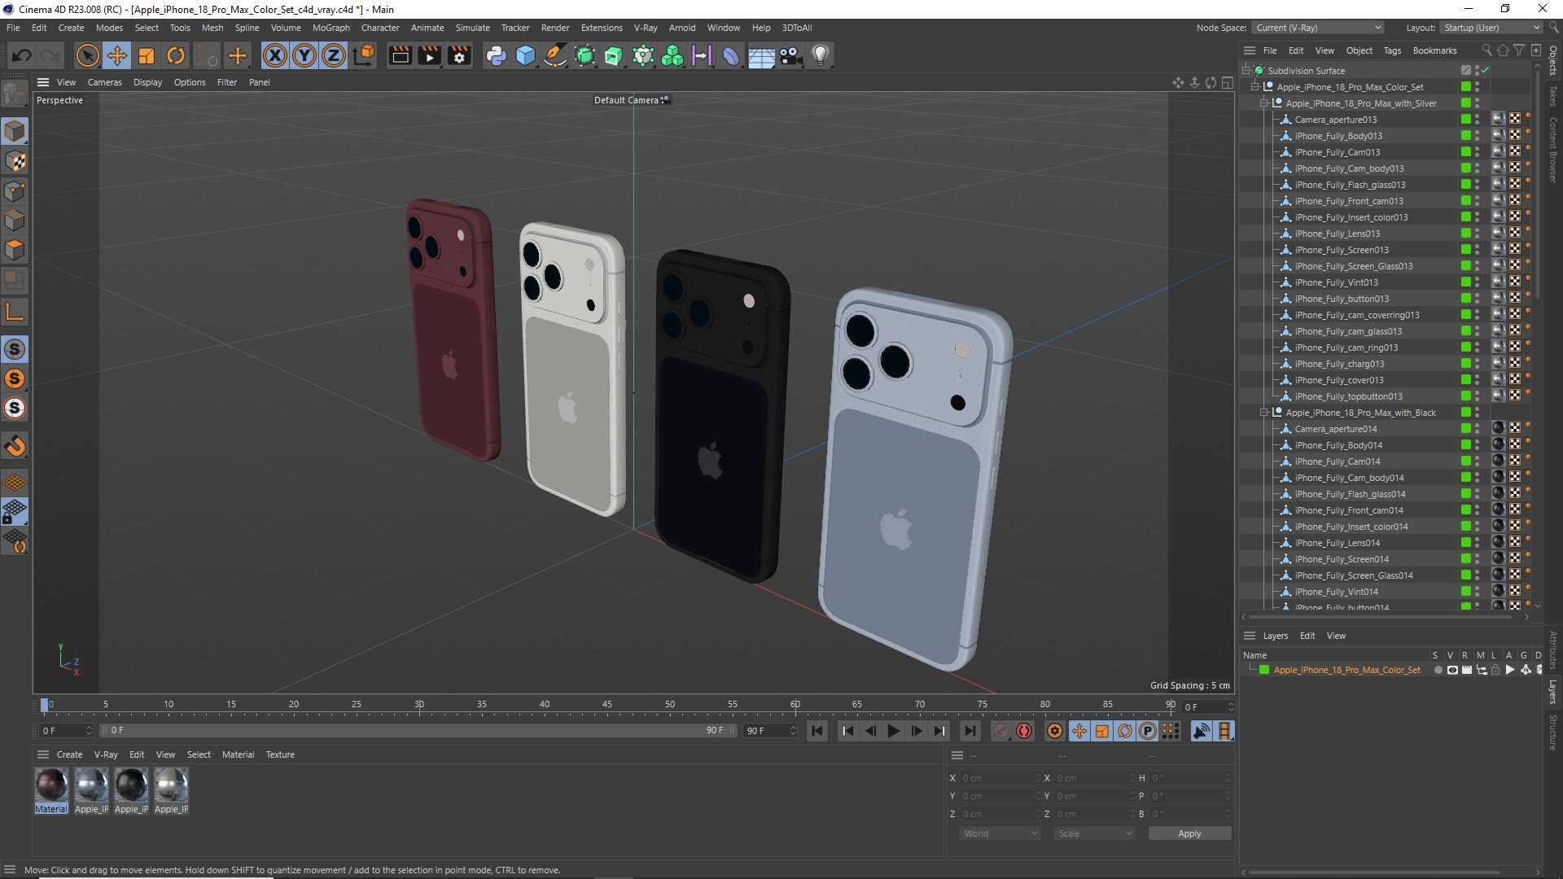The image size is (1563, 879).
Task: Go to end of animation
Action: (x=970, y=731)
